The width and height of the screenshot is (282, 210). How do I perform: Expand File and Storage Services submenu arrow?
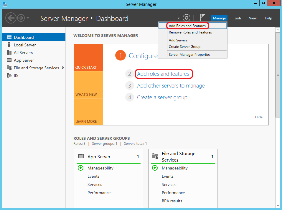[x=63, y=68]
